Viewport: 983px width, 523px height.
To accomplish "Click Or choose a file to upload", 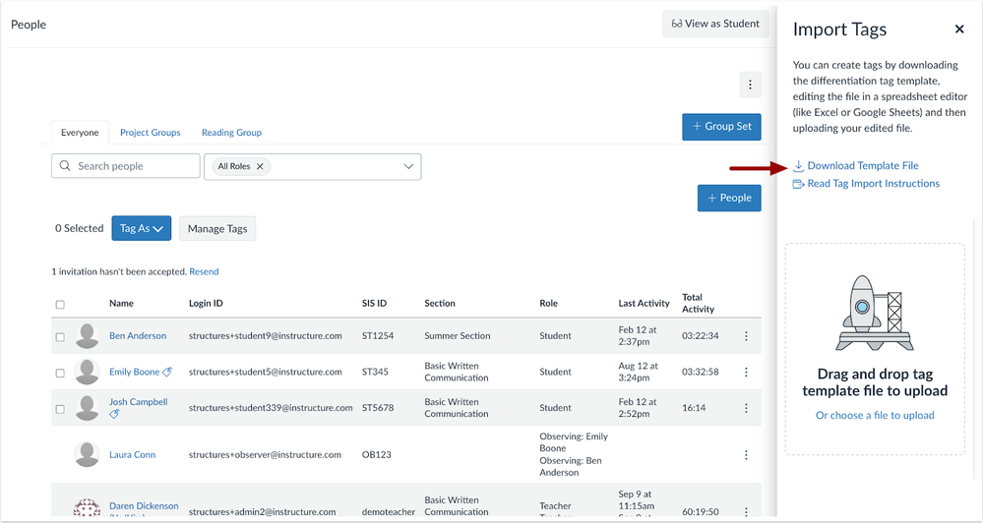I will [x=875, y=415].
